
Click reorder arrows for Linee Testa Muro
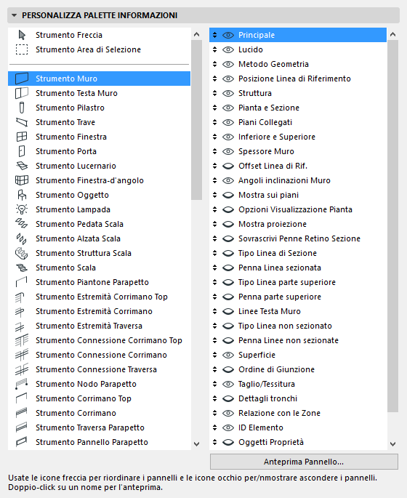pos(215,311)
